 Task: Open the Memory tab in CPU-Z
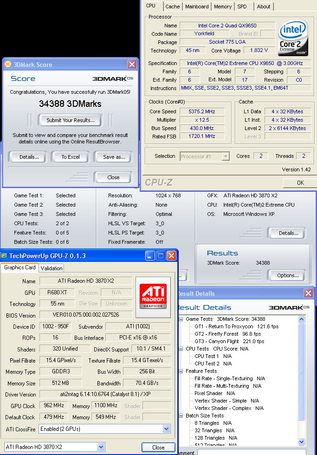click(x=223, y=6)
